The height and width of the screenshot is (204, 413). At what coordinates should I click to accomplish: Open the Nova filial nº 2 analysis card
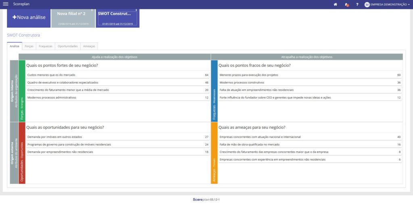[x=73, y=19]
